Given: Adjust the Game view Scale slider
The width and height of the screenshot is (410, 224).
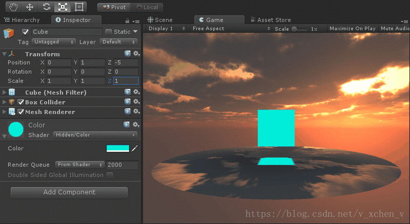Looking at the screenshot, I should 300,29.
